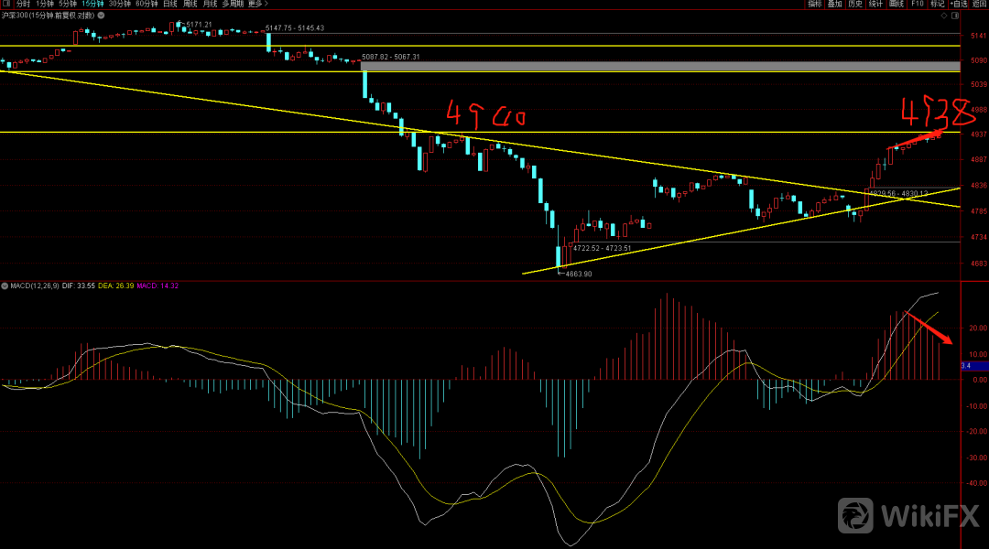Expand the MACD indicator dropdown arrow
The height and width of the screenshot is (549, 989).
(x=4, y=286)
